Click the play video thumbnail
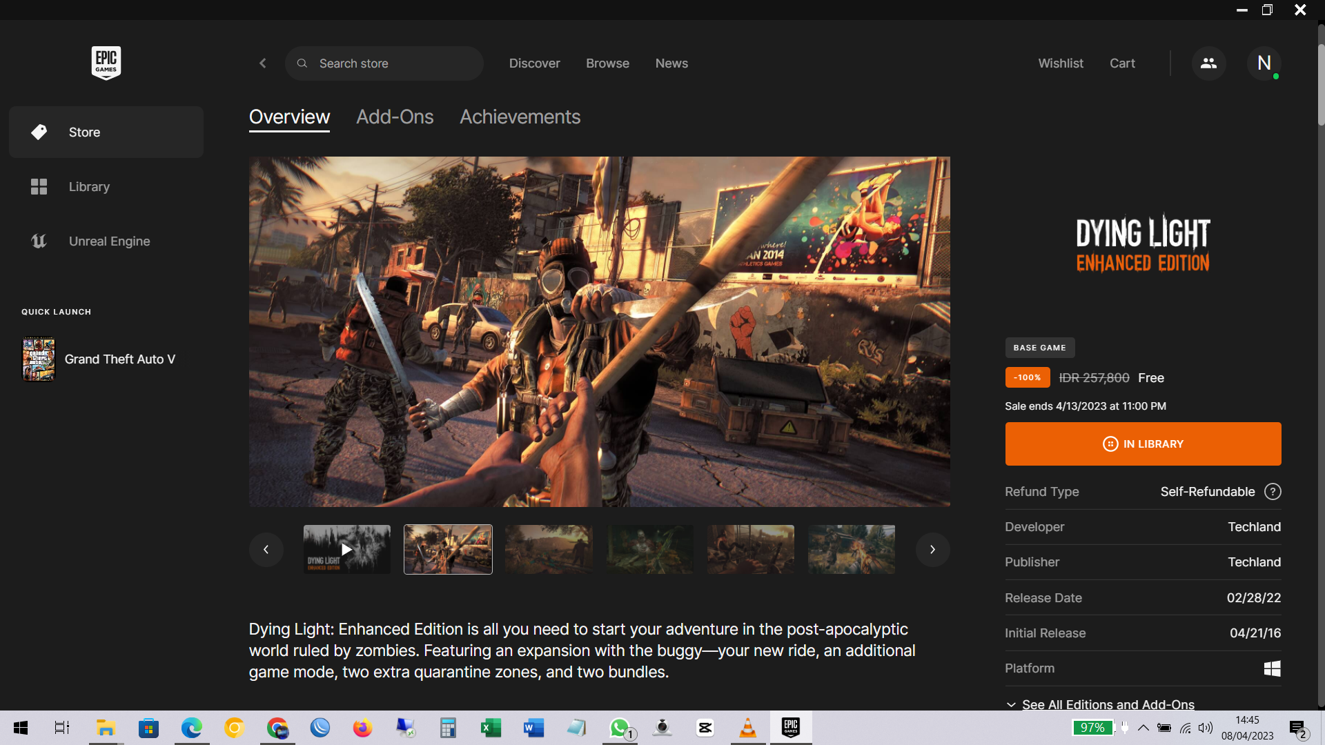The image size is (1325, 745). [x=348, y=548]
